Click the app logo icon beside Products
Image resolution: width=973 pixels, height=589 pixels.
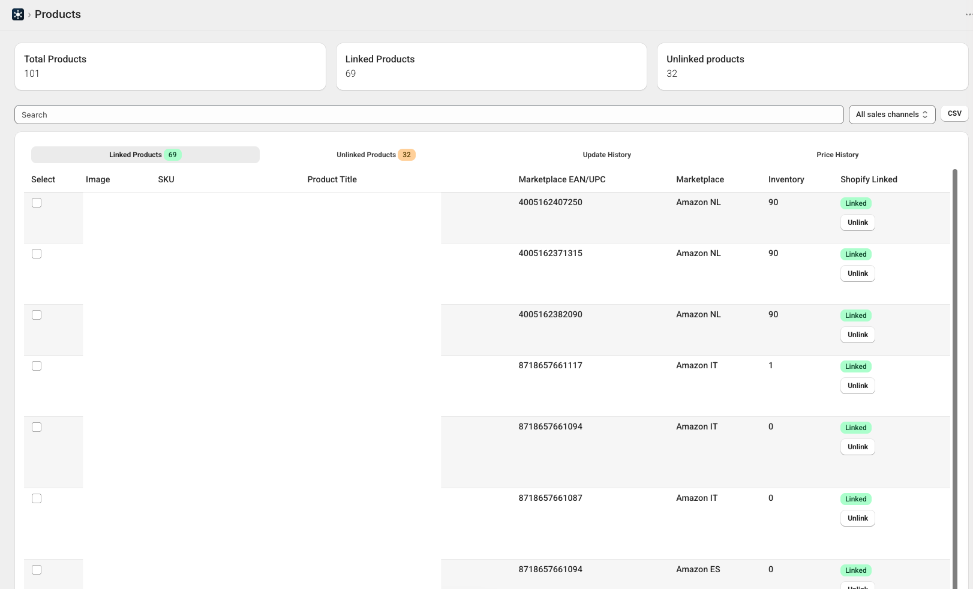pos(18,14)
